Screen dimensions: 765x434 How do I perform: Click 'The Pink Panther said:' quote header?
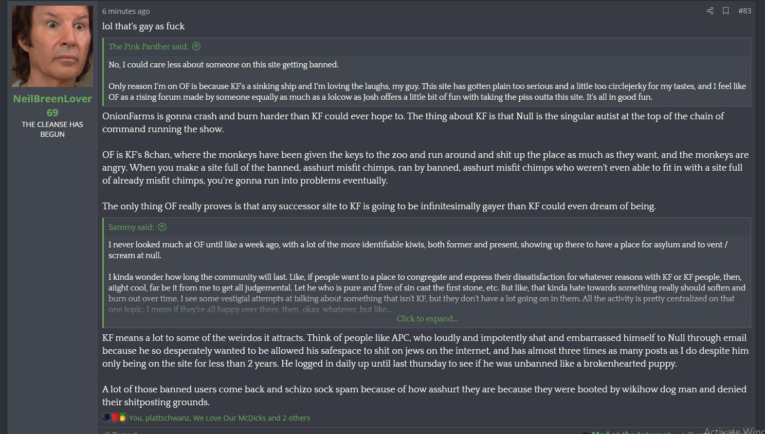148,47
